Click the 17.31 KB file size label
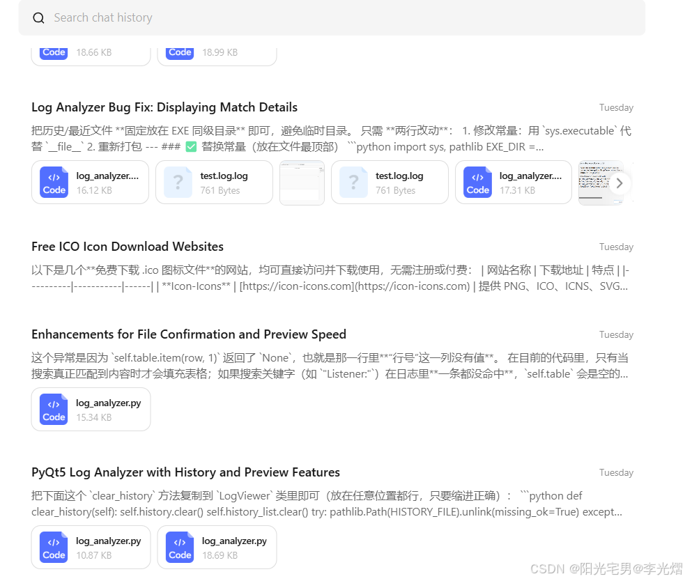Image resolution: width=685 pixels, height=581 pixels. click(517, 190)
